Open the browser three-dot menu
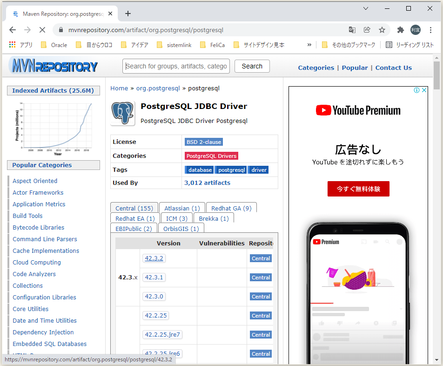Screen dimensions: 443x366 tap(431, 29)
